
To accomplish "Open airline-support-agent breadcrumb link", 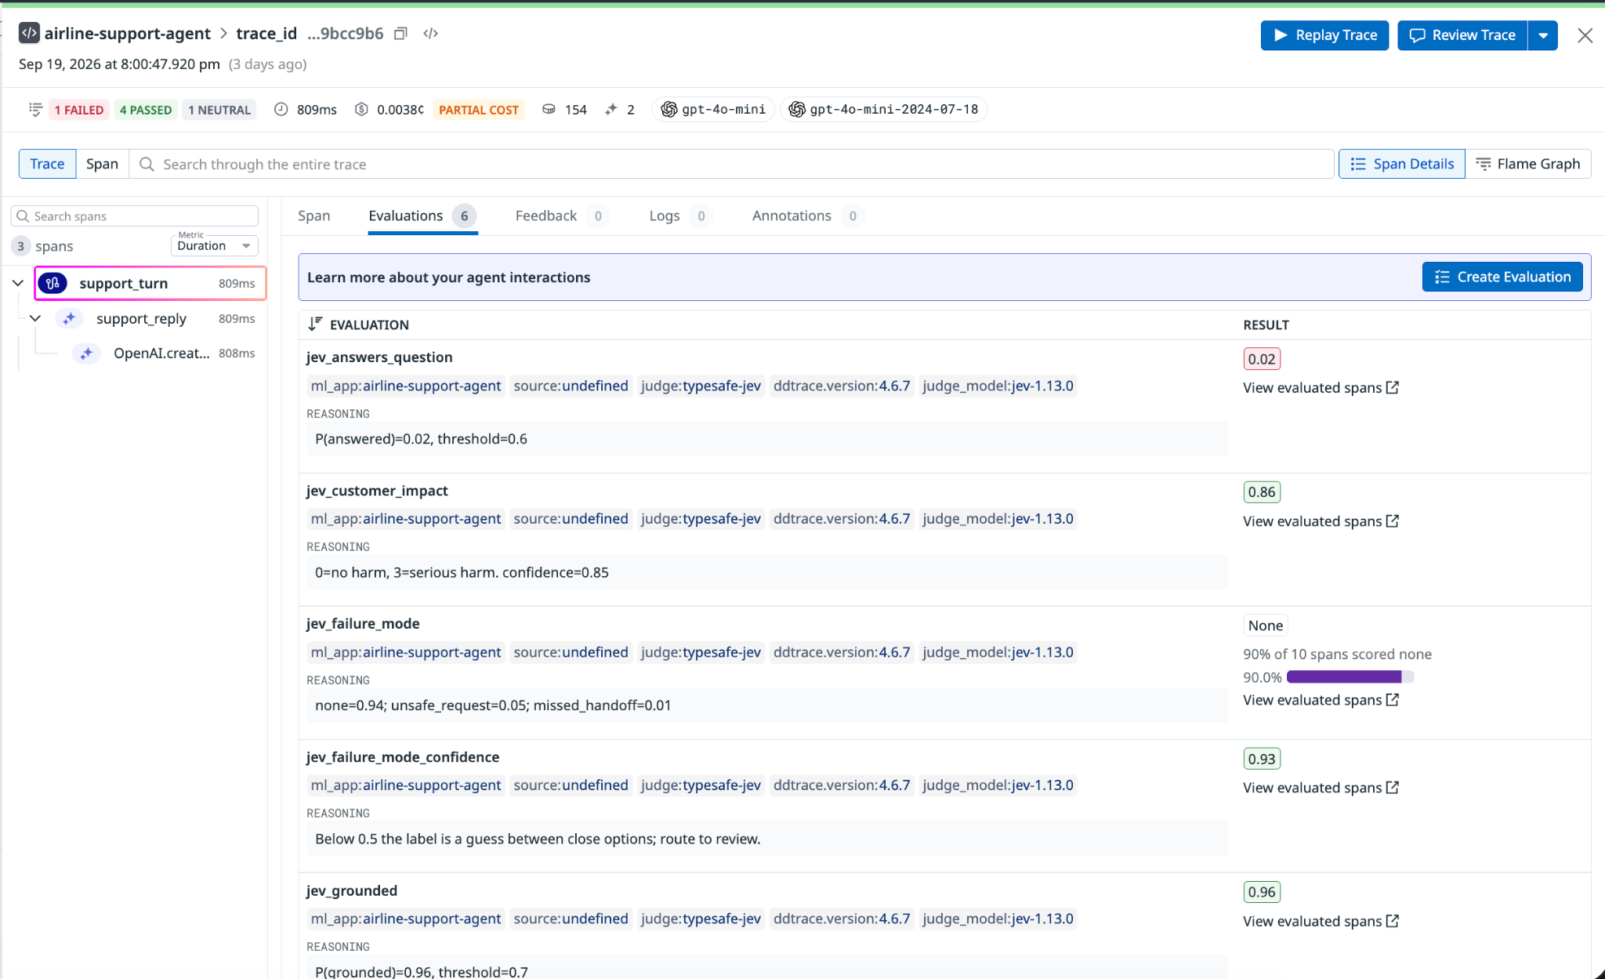I will point(127,33).
